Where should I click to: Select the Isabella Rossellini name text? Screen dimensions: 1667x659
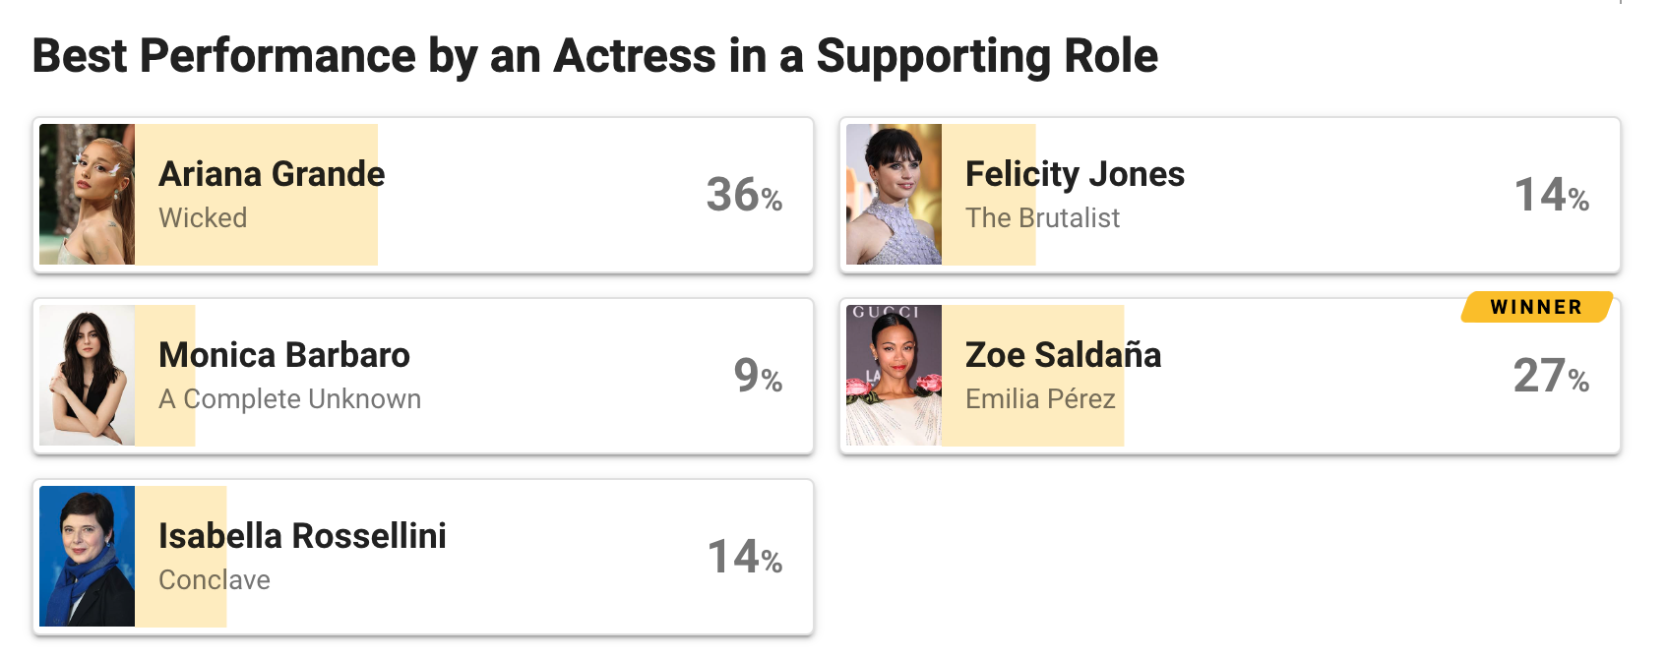point(302,536)
